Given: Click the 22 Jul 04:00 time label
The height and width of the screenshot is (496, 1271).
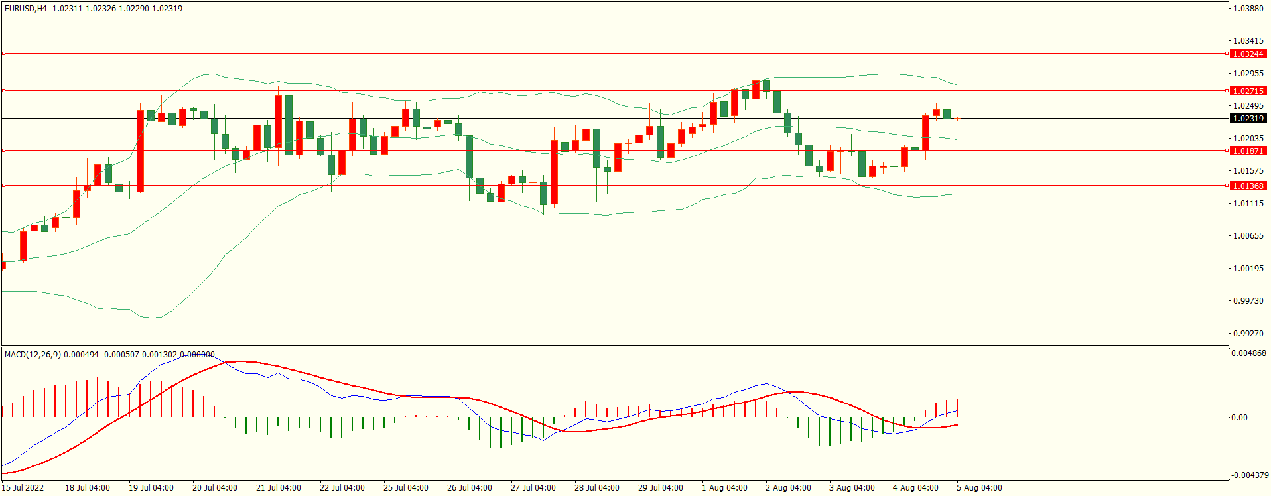Looking at the screenshot, I should 342,487.
